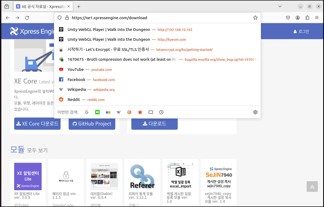Viewport: 324px width, 207px height.
Task: Open the Pocket save icon
Action: point(288,18)
